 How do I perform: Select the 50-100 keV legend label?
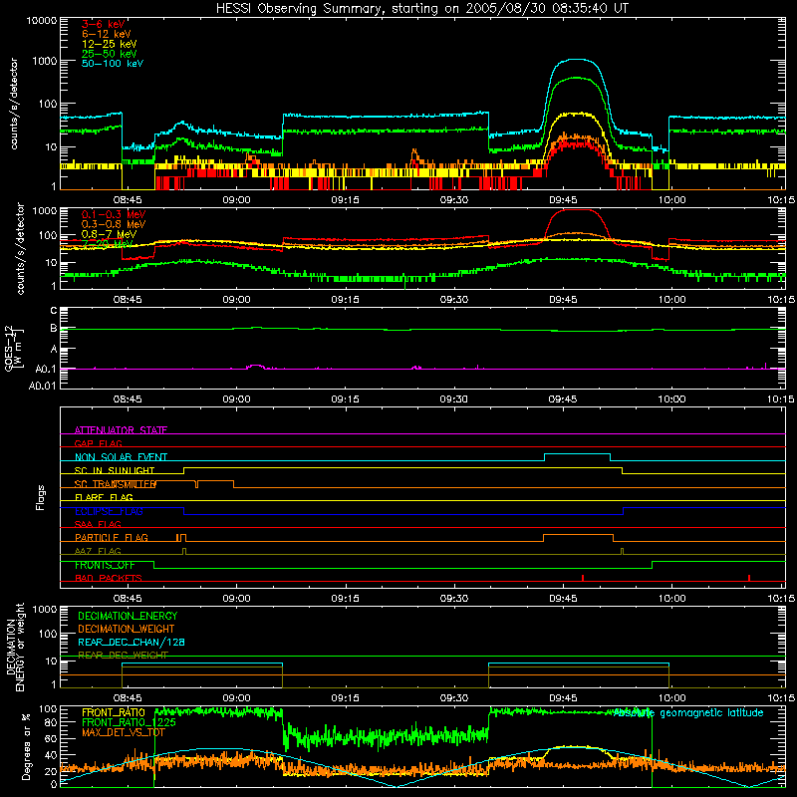pos(113,64)
